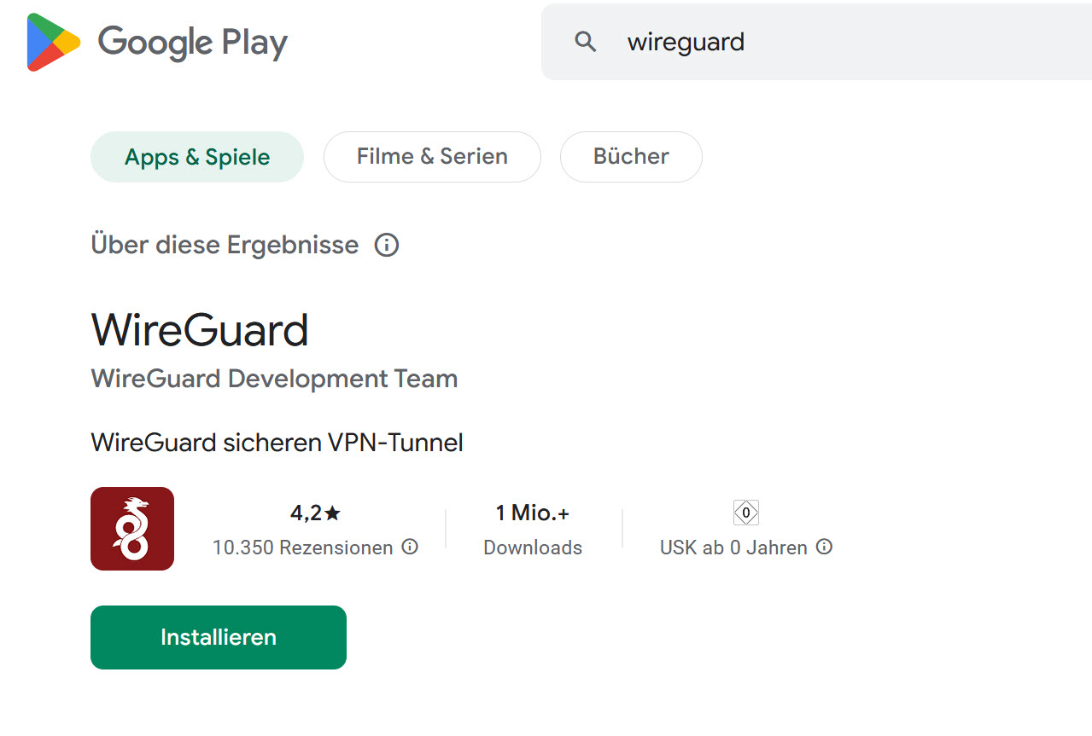Screen dimensions: 1092x736
Task: Switch to the Filme & Serien tab
Action: pyautogui.click(x=432, y=157)
